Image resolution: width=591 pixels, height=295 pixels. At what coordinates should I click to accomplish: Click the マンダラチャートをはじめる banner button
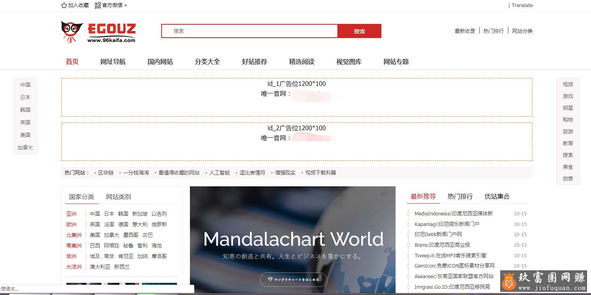pos(293,279)
